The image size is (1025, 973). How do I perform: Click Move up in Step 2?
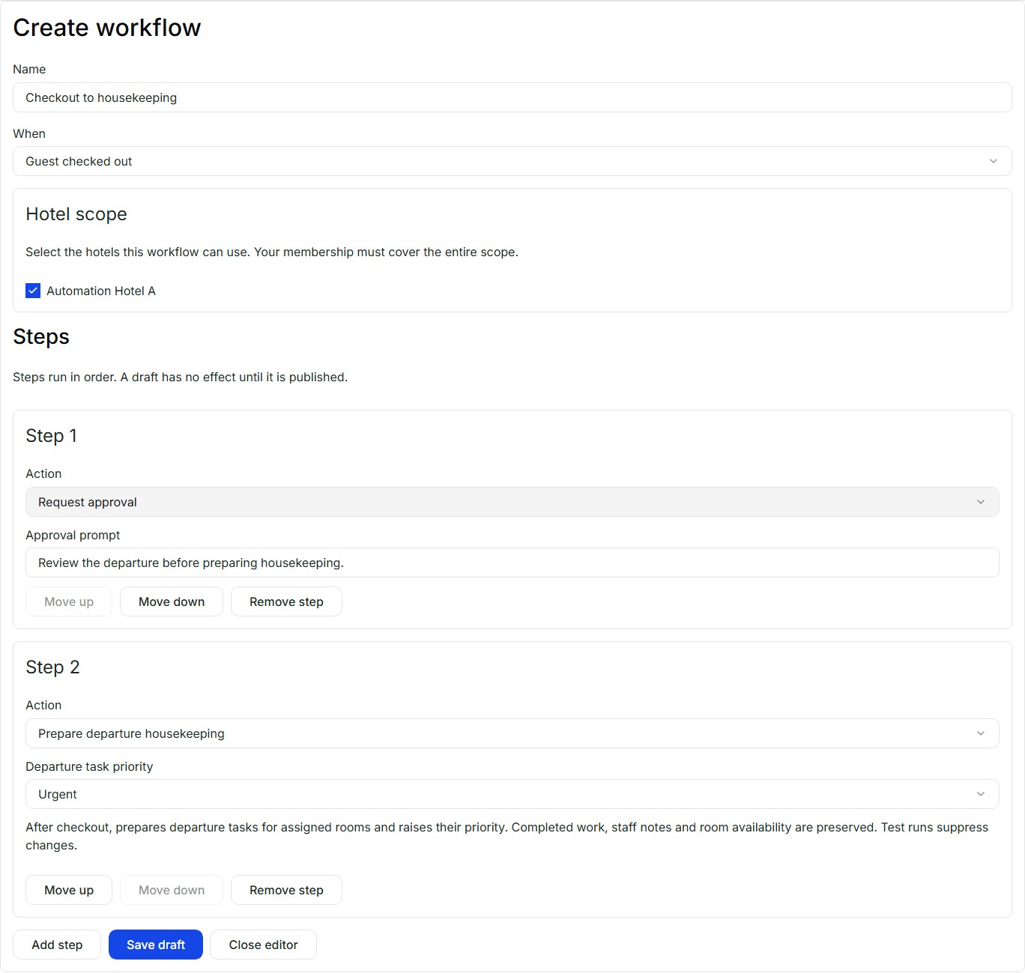(69, 890)
